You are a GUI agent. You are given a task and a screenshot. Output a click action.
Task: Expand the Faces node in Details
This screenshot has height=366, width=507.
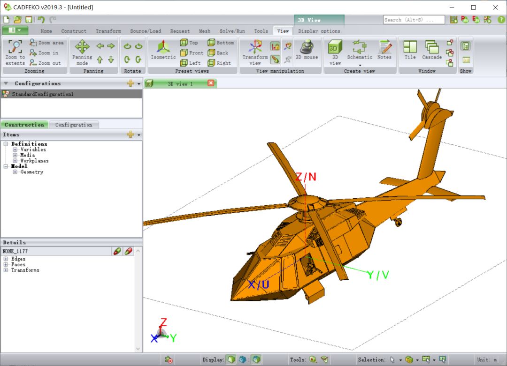(6, 264)
